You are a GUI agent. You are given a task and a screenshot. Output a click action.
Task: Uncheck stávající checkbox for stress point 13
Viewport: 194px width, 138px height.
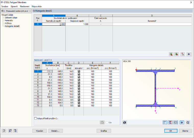79,105
